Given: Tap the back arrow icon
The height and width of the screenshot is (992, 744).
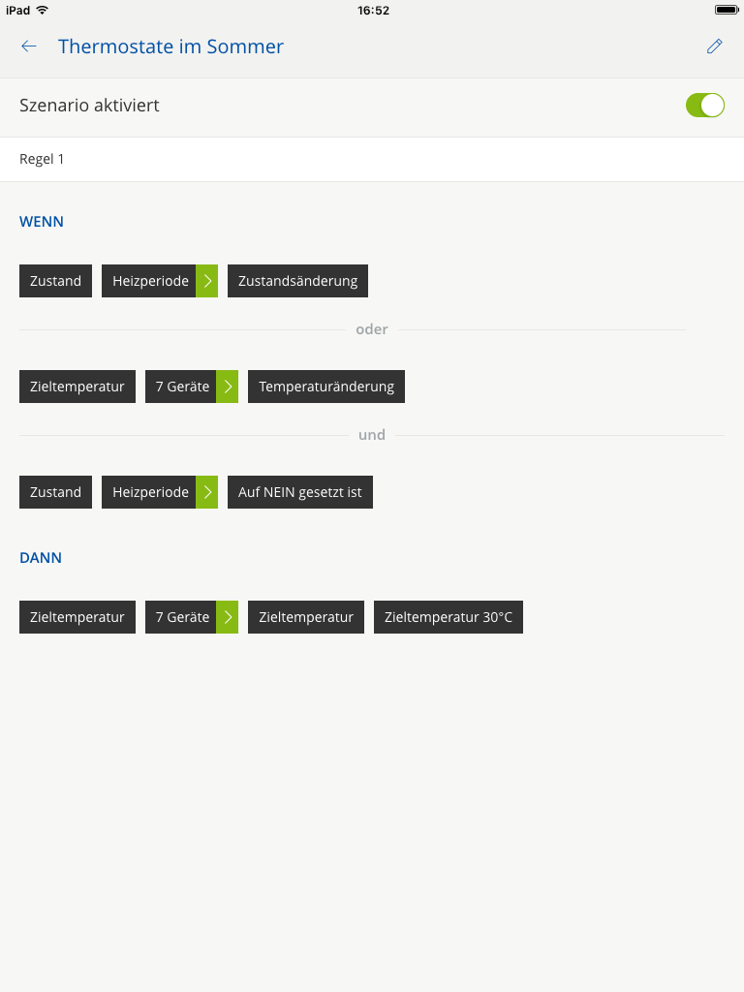Looking at the screenshot, I should [29, 46].
